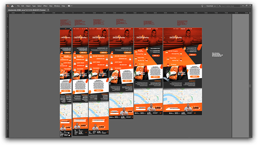Click the Illustrator Ai logo
The height and width of the screenshot is (145, 258).
pos(8,6)
